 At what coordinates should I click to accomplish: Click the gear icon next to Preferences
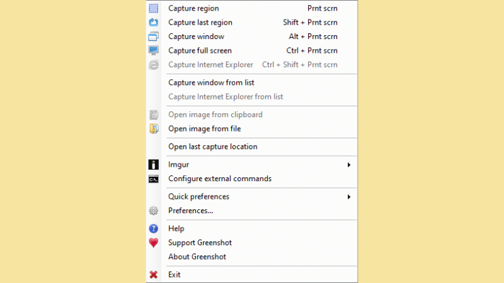coord(154,211)
